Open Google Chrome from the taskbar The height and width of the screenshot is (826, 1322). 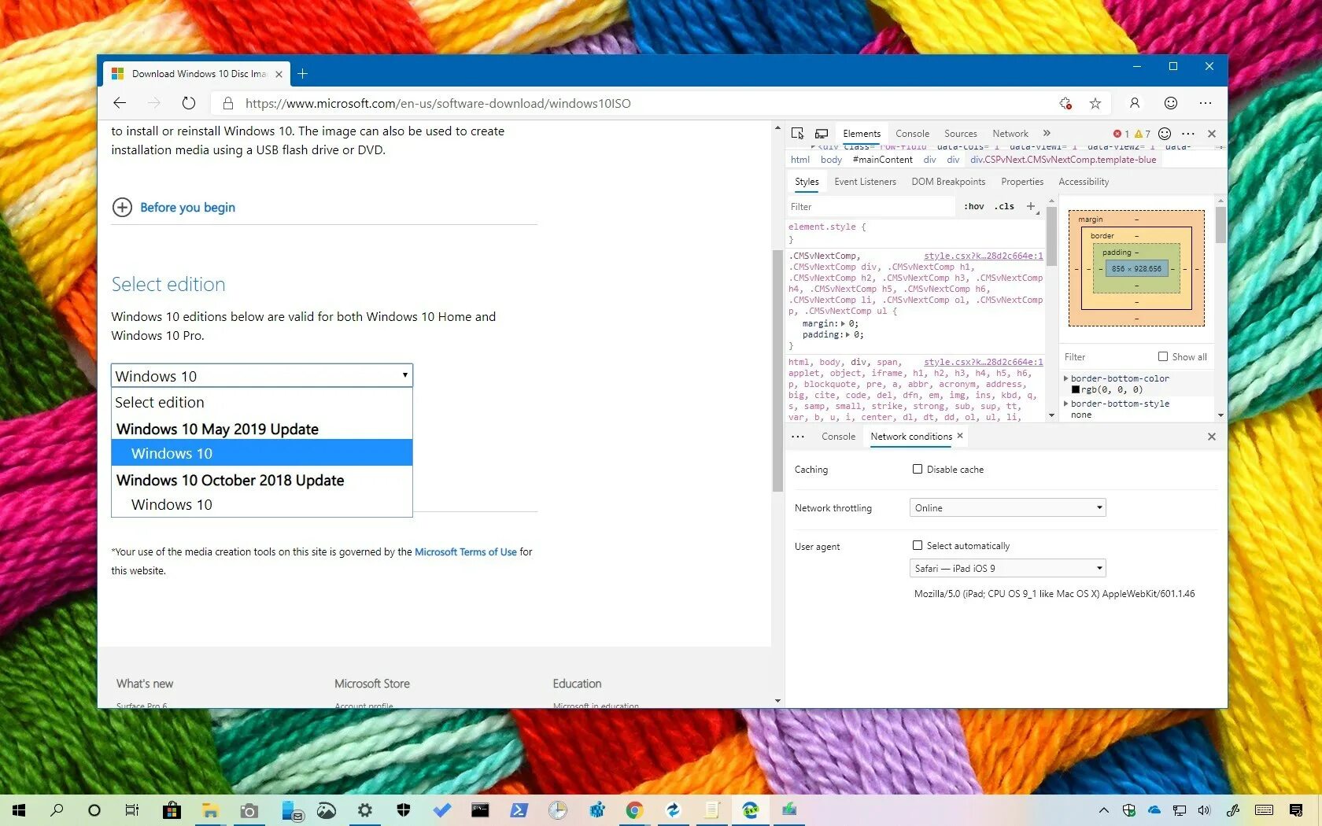point(634,810)
